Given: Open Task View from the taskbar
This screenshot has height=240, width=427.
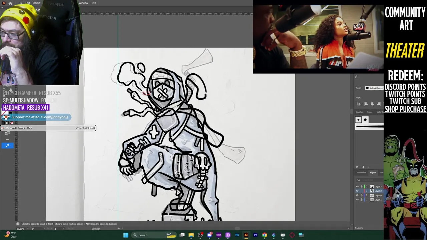Looking at the screenshot, I should [182, 235].
